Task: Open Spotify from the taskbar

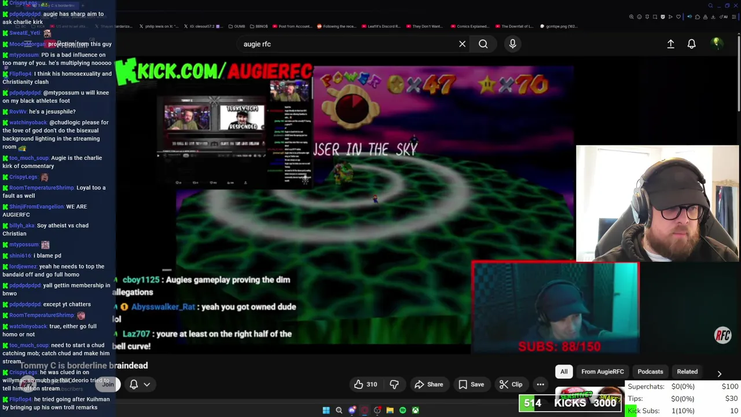Action: click(x=403, y=410)
